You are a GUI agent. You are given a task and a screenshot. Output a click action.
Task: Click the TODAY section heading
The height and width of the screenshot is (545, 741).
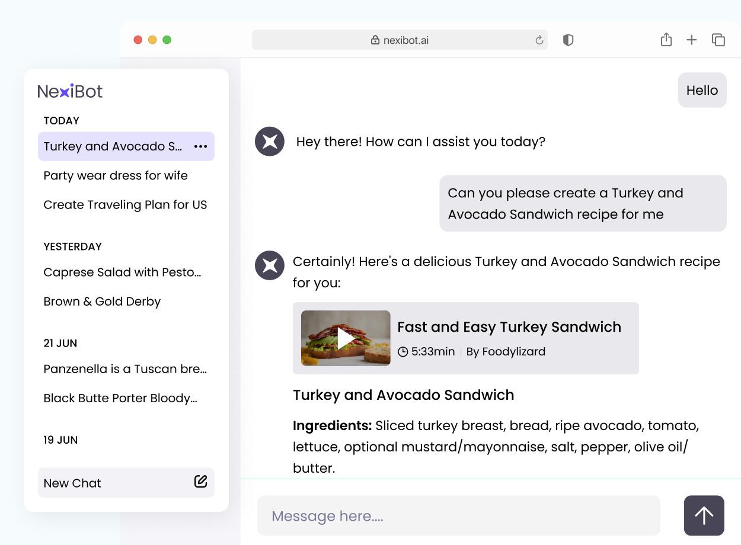click(x=61, y=121)
